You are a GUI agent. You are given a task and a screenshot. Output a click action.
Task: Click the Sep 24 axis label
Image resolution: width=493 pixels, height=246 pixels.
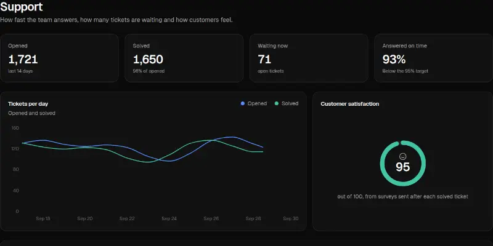[x=169, y=219]
